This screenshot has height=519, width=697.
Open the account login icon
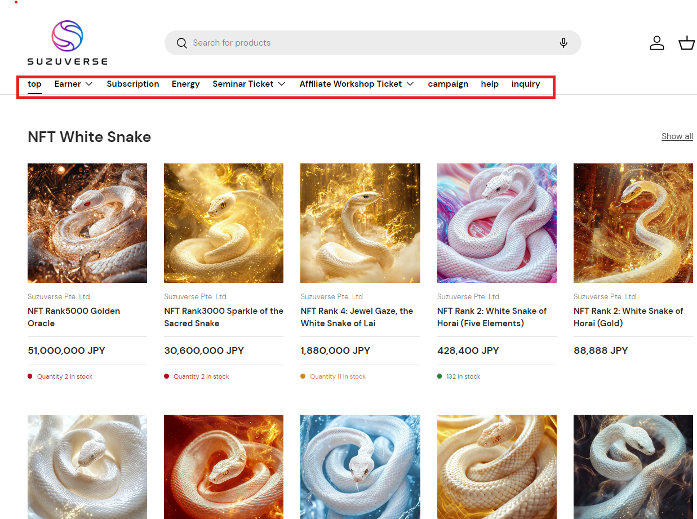tap(657, 43)
